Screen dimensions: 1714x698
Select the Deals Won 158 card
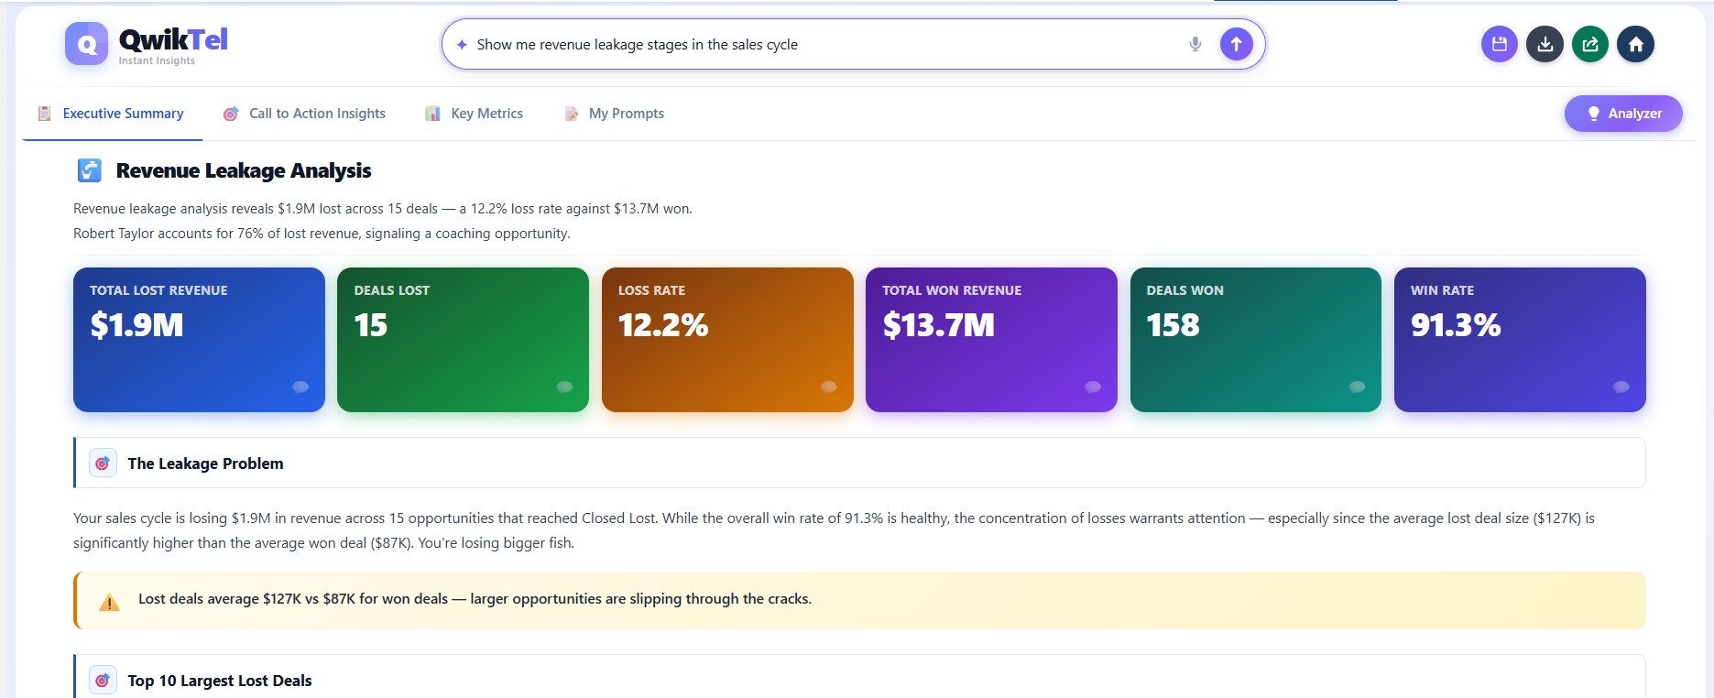point(1256,340)
